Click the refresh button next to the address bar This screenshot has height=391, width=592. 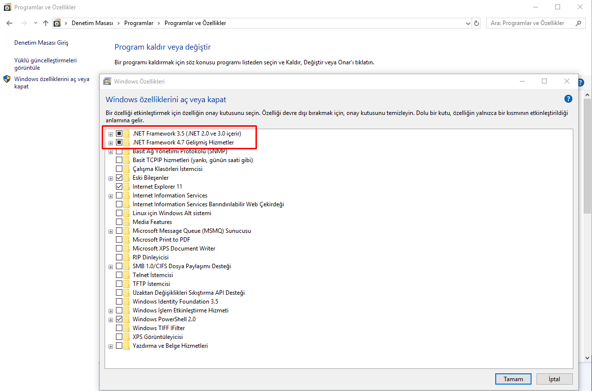(x=477, y=23)
